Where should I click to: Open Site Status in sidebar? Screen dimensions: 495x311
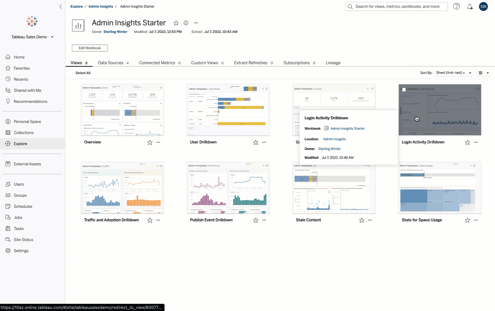33,240
